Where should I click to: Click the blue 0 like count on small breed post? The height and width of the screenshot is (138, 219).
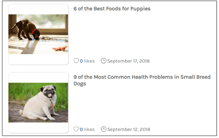81,129
